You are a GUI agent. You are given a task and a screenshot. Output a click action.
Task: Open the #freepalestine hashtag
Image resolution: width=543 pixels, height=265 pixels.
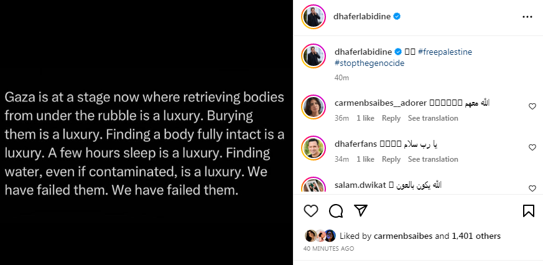pos(445,52)
